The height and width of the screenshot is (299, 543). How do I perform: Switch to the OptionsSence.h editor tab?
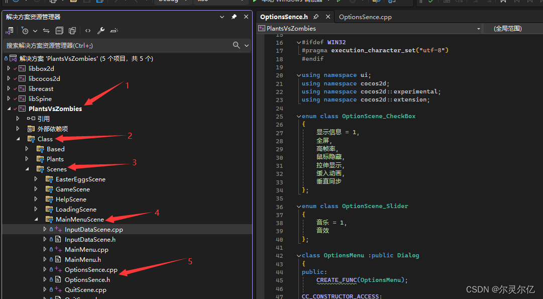[284, 17]
